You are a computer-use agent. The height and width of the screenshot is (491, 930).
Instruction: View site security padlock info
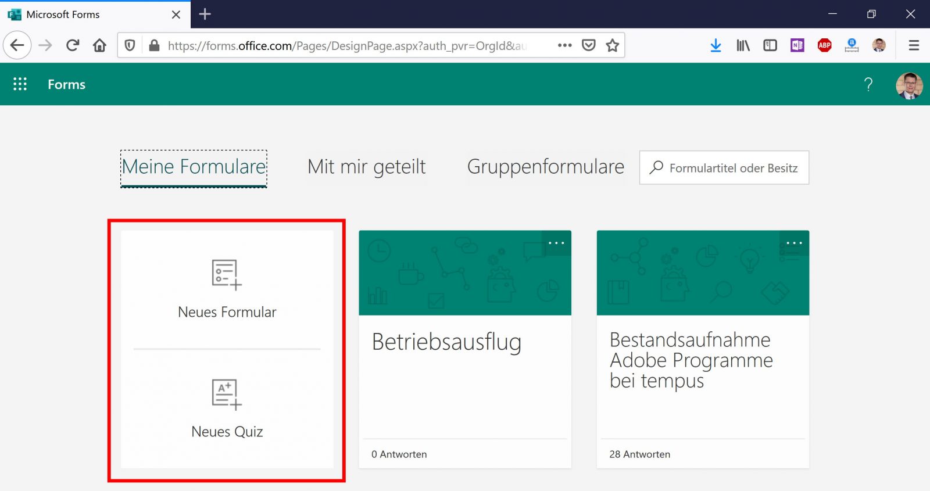click(x=154, y=45)
